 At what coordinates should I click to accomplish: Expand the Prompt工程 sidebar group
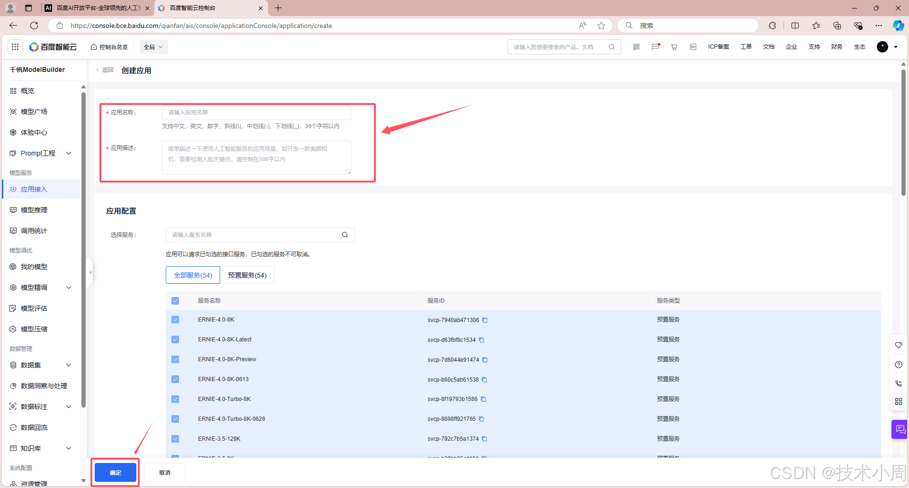(x=69, y=153)
